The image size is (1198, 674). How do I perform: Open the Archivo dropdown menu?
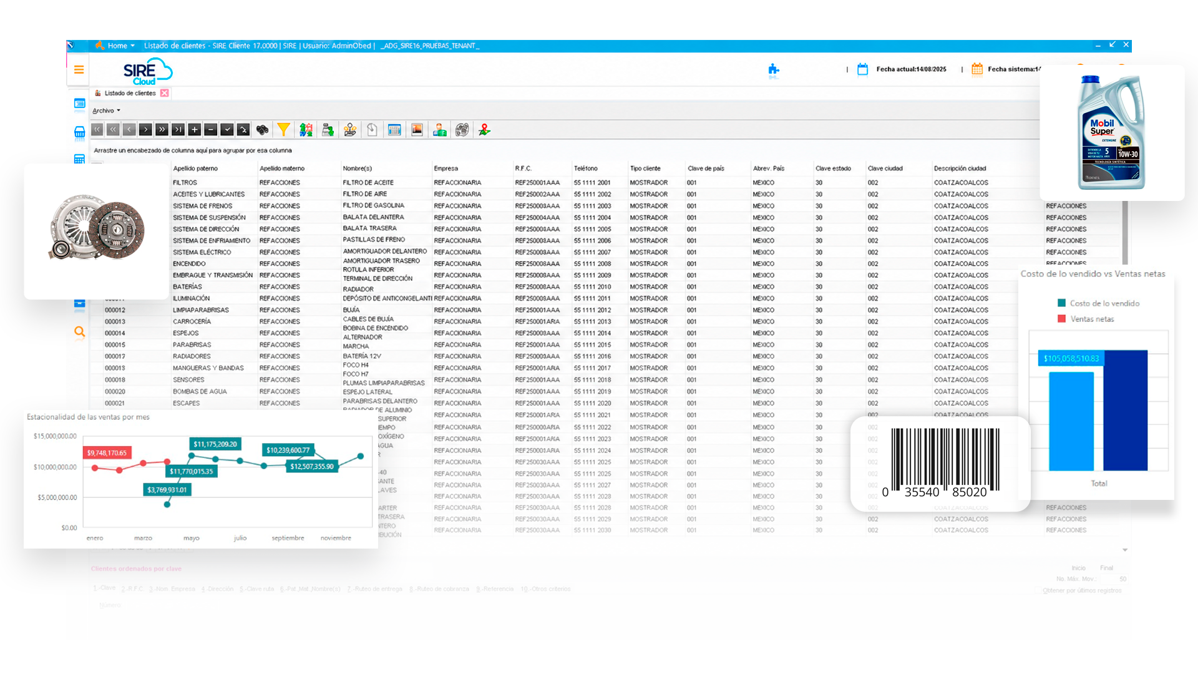coord(106,110)
